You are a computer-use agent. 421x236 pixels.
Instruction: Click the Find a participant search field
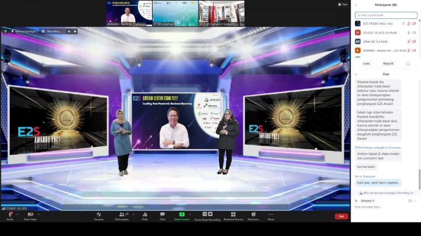coord(386,15)
